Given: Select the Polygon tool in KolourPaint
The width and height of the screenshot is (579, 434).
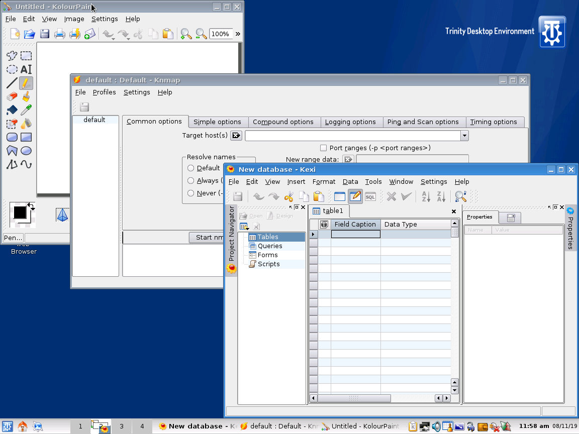Looking at the screenshot, I should click(12, 151).
